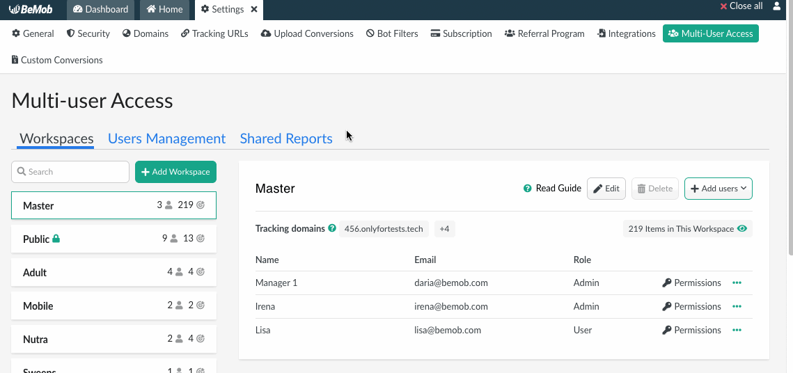793x373 pixels.
Task: Click the workspace Search field
Action: (70, 172)
